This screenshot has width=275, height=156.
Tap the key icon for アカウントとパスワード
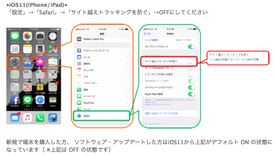[x=79, y=51]
